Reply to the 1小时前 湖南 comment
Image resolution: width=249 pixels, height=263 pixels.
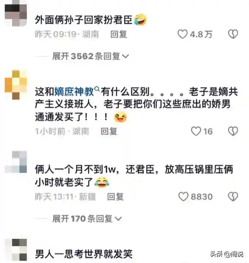(x=109, y=131)
